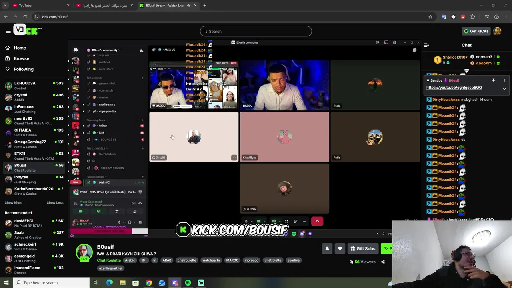Mute the B0usif Stream tab's audio icon

click(x=189, y=5)
